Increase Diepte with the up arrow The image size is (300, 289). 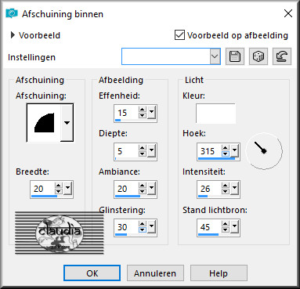click(143, 148)
